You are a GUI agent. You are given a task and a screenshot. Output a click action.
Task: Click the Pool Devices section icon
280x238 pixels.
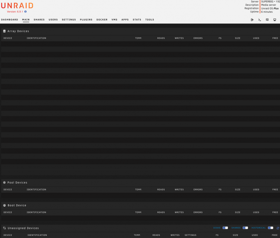(x=4, y=182)
